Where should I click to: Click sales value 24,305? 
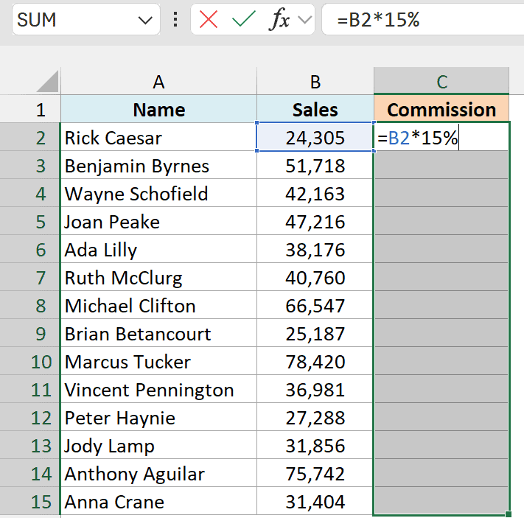tap(315, 137)
